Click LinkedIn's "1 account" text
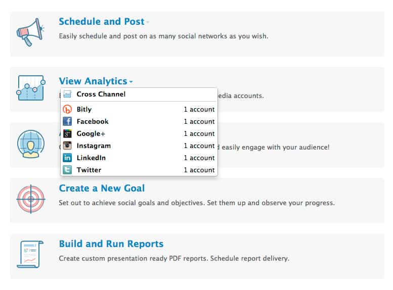The height and width of the screenshot is (290, 393). [x=199, y=158]
